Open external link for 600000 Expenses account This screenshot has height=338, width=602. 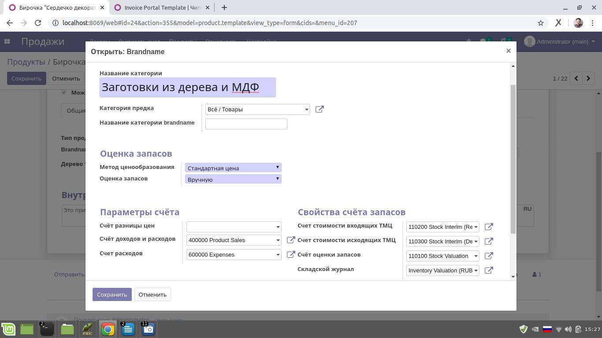click(290, 254)
